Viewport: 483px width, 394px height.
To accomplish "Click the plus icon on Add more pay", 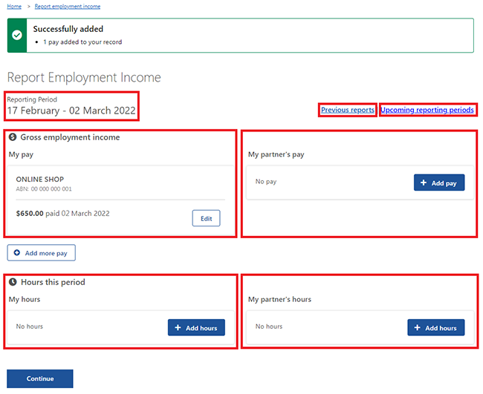I will click(x=17, y=253).
